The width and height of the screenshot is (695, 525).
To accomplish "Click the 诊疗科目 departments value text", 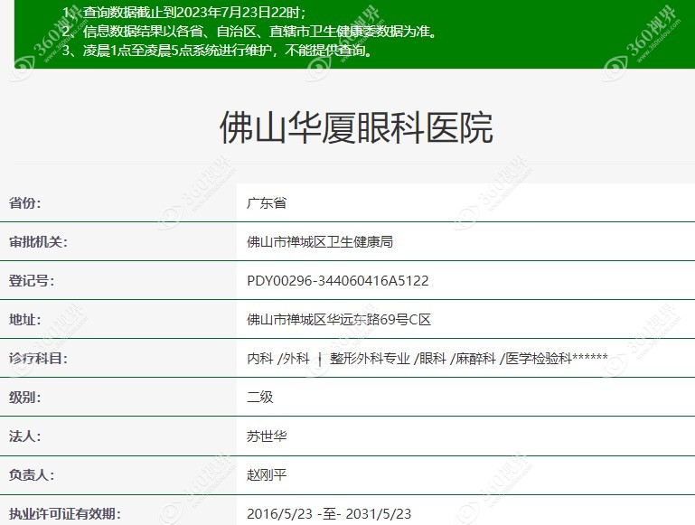I will [427, 358].
